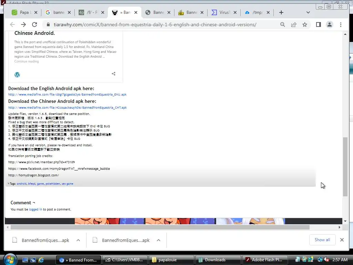Share this page icon in address bar
Viewport: 353px width, 265px height.
click(294, 24)
